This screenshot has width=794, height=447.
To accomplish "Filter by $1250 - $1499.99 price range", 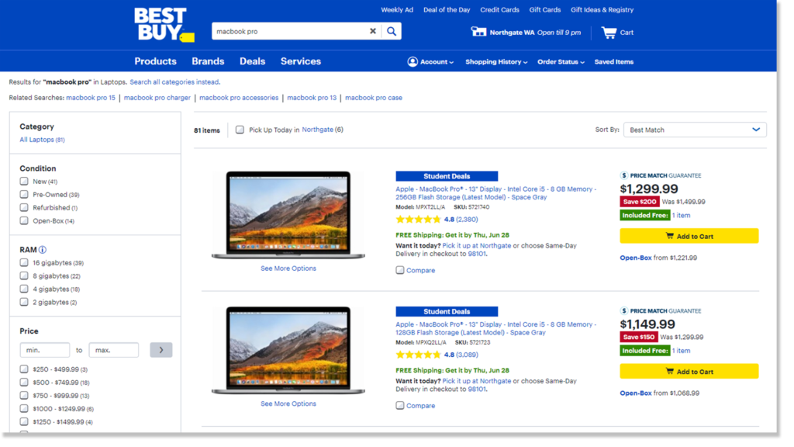I will tap(24, 421).
